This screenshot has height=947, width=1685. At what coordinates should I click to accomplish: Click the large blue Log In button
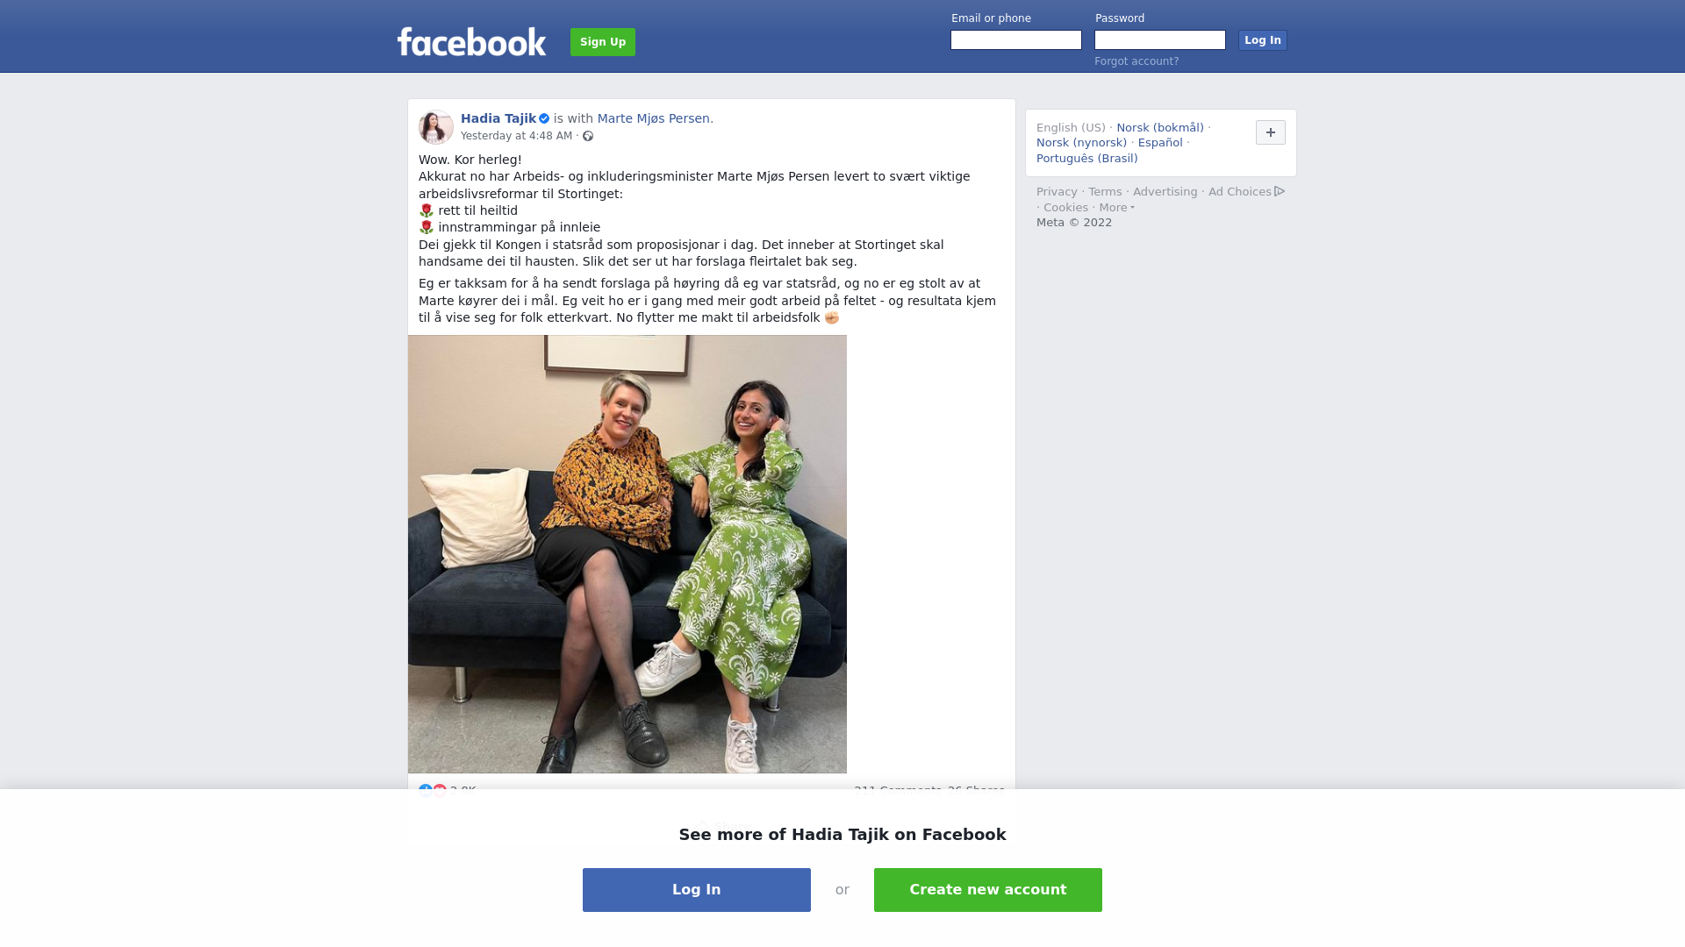[697, 890]
